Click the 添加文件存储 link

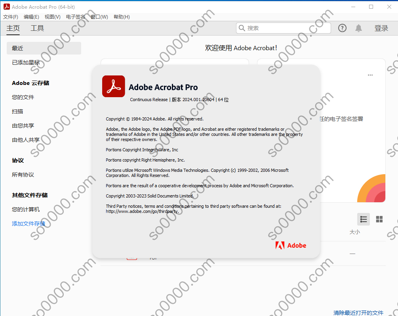(29, 224)
